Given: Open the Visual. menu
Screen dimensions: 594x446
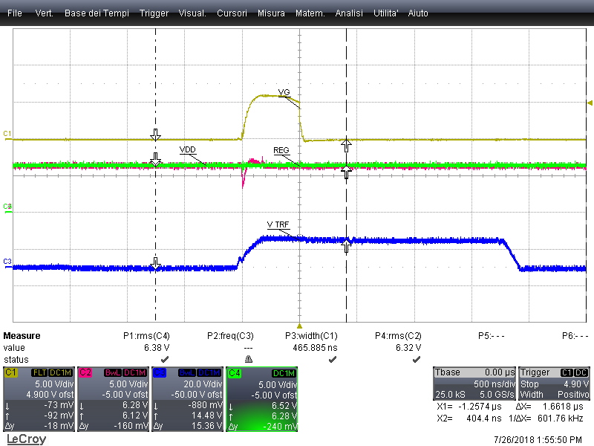Looking at the screenshot, I should tap(192, 13).
